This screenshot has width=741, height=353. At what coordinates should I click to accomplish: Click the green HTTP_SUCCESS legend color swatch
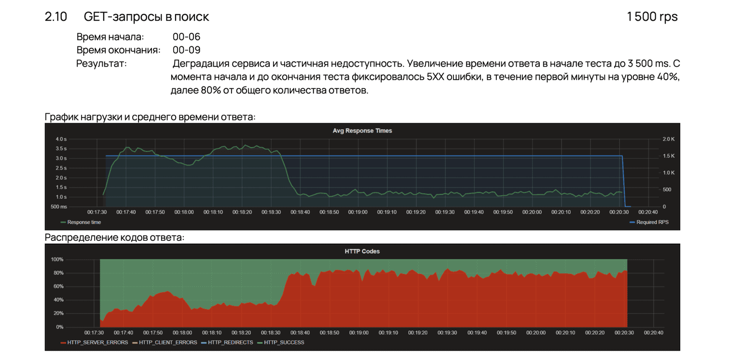[260, 342]
